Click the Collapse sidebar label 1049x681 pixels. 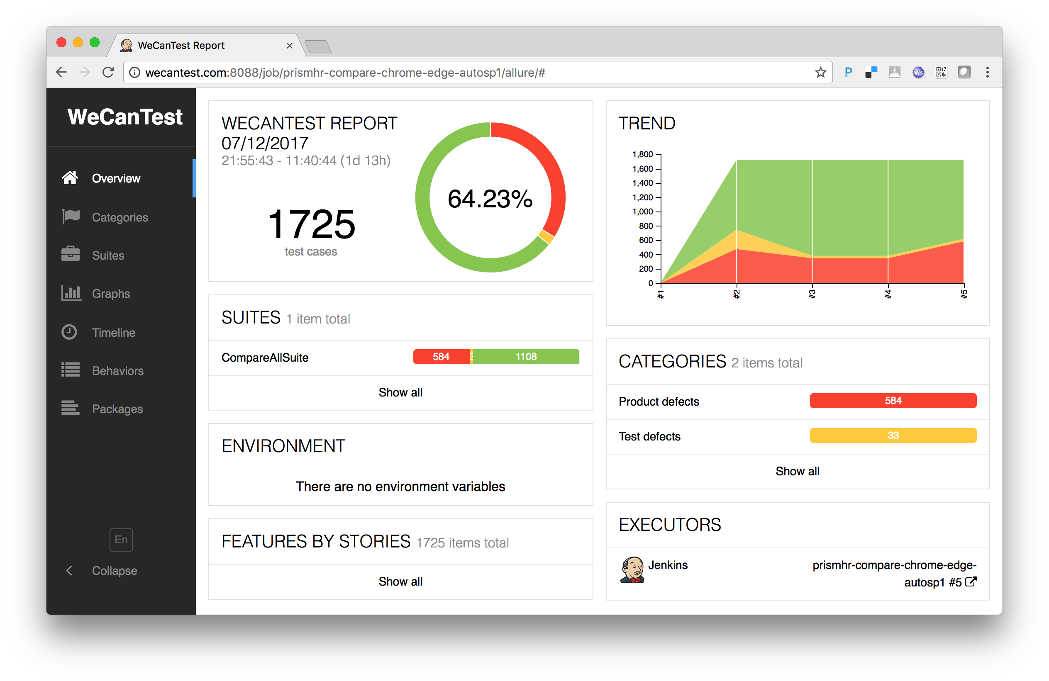point(115,572)
